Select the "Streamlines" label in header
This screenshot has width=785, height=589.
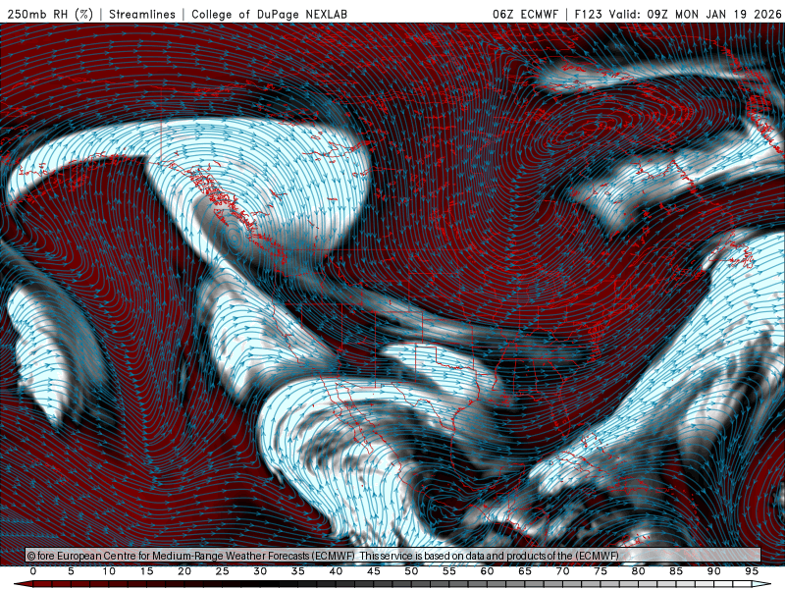point(142,14)
